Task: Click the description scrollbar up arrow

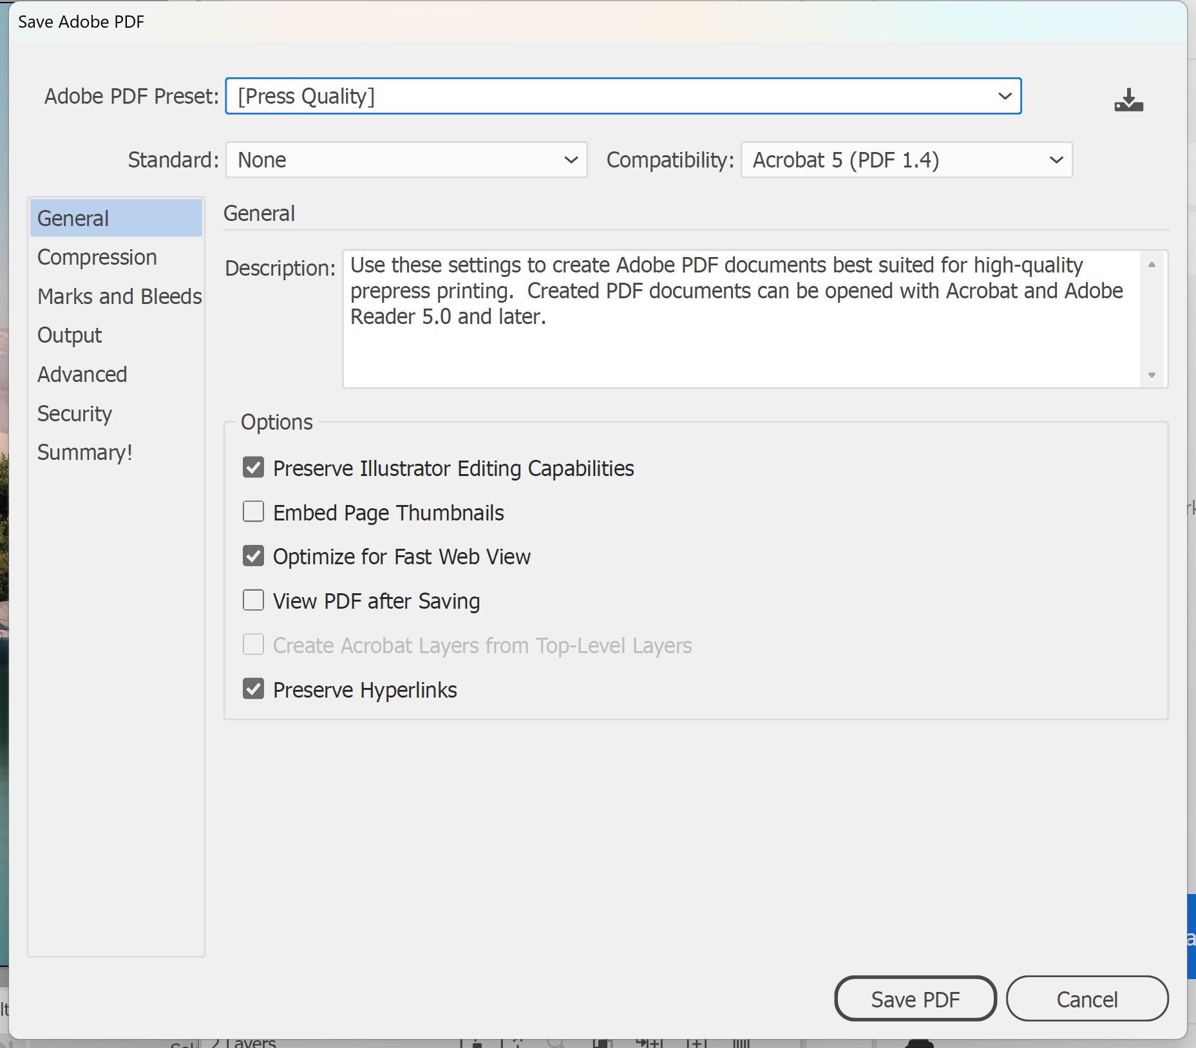Action: (1152, 264)
